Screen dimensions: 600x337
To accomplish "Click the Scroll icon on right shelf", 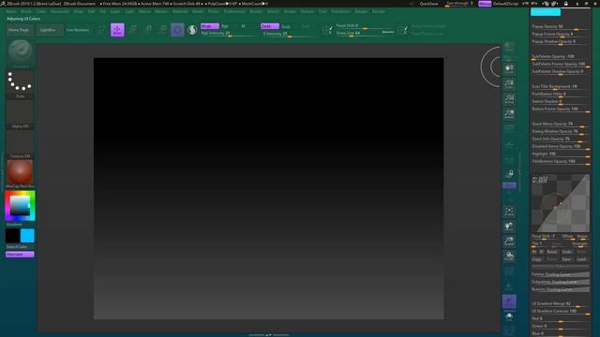I will pyautogui.click(x=509, y=68).
